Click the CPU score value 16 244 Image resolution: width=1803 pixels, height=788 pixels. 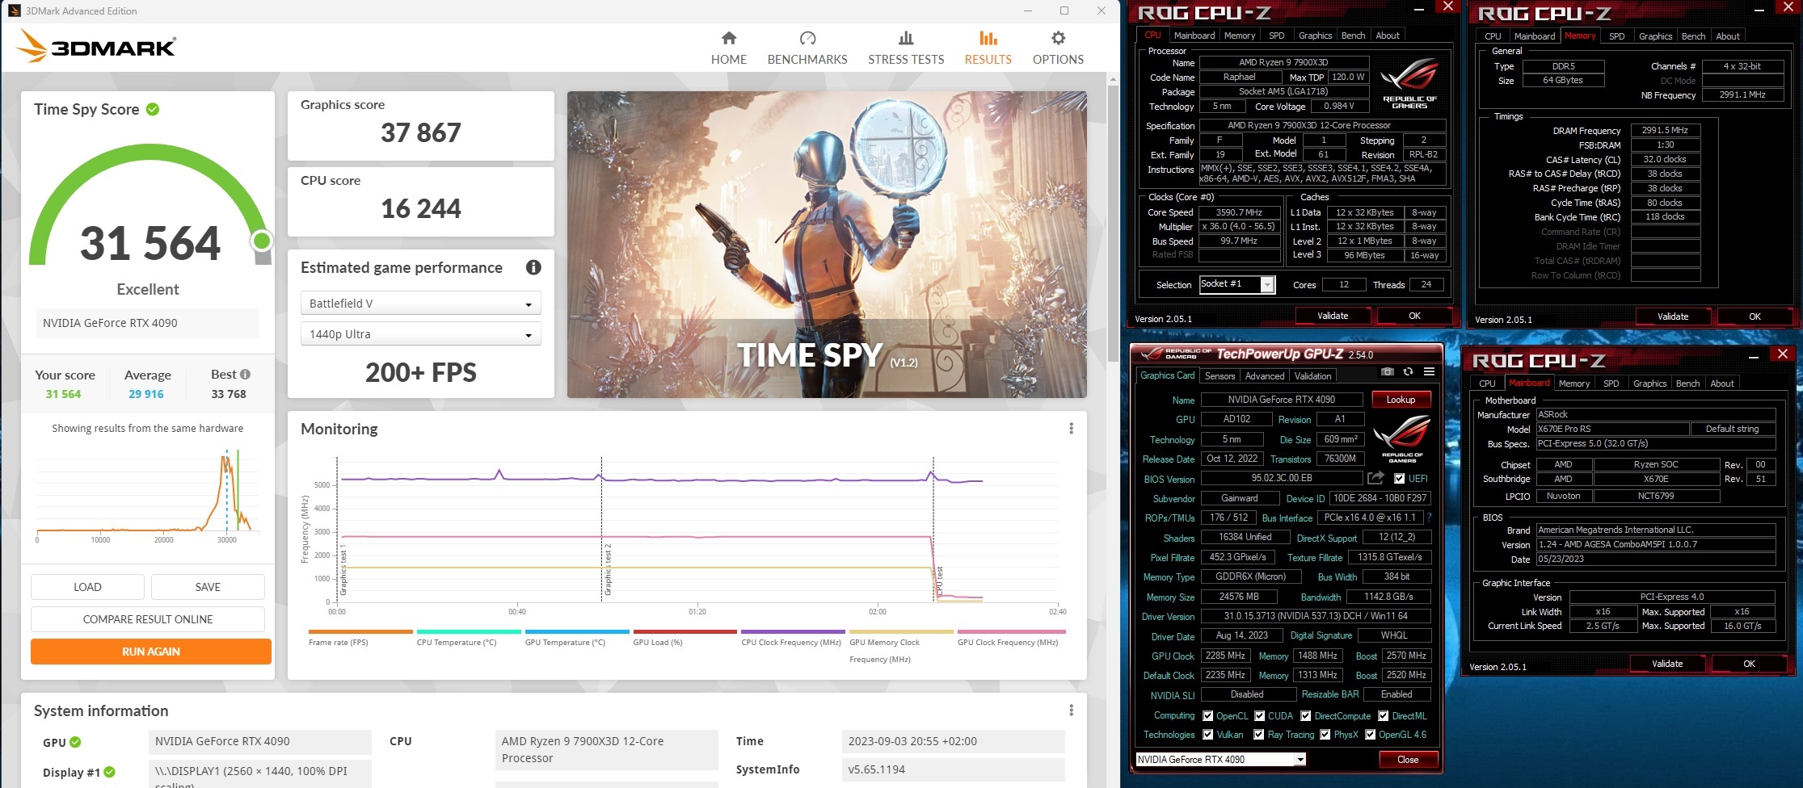click(421, 208)
